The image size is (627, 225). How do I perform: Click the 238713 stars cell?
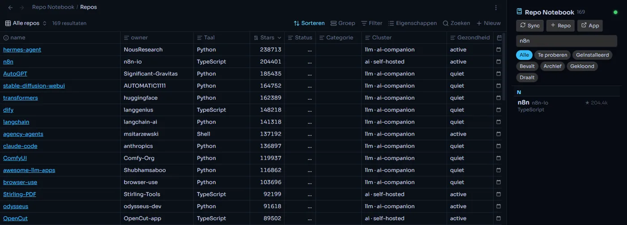point(267,50)
